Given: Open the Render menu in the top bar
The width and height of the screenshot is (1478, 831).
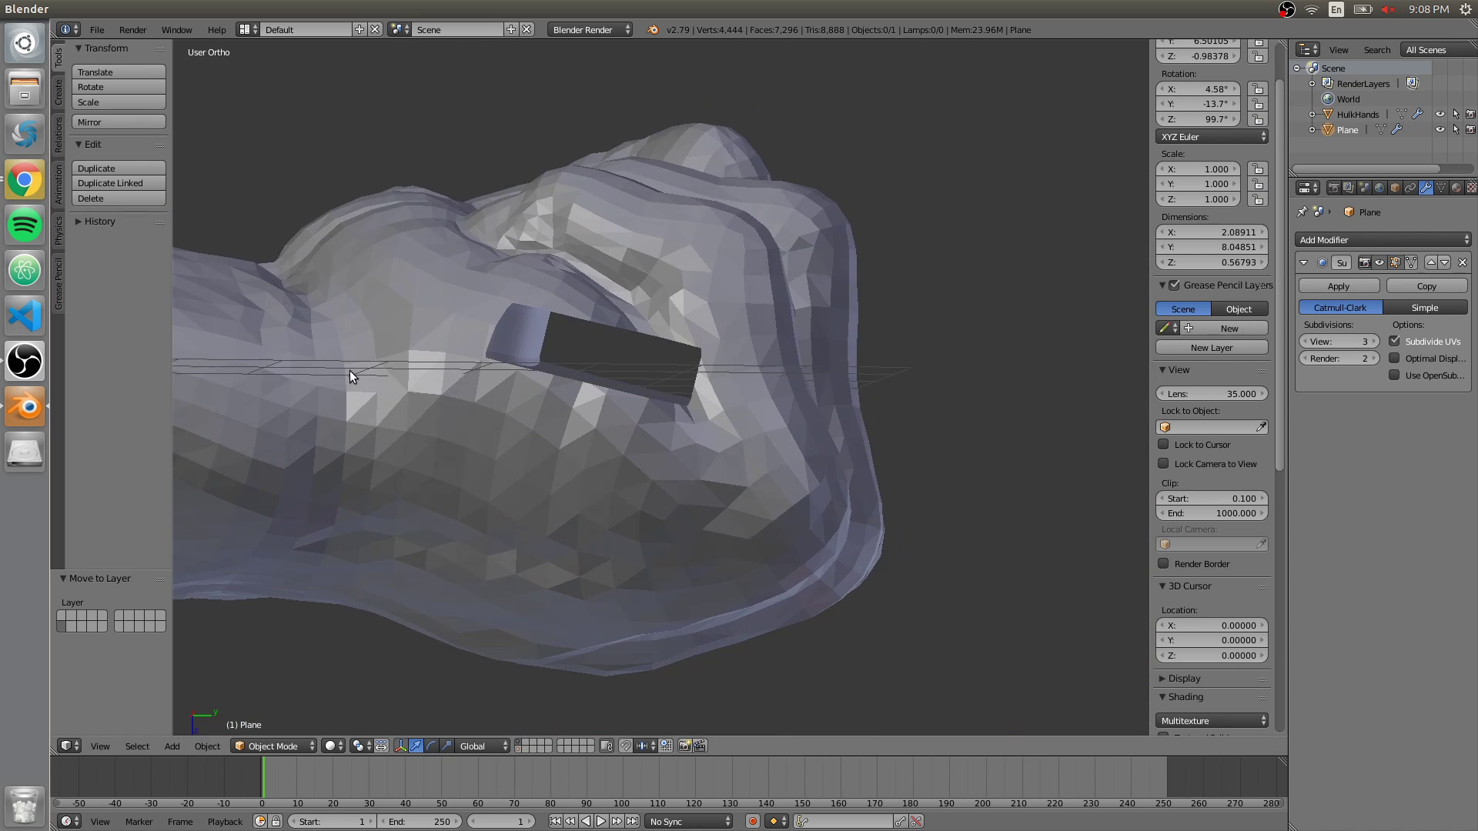Looking at the screenshot, I should pos(132,29).
